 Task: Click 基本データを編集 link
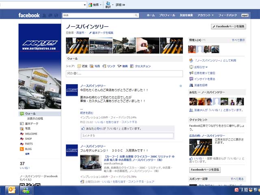click(101, 33)
